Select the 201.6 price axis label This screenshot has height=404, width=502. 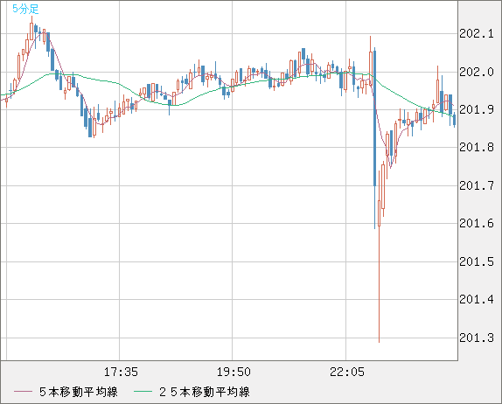[477, 224]
